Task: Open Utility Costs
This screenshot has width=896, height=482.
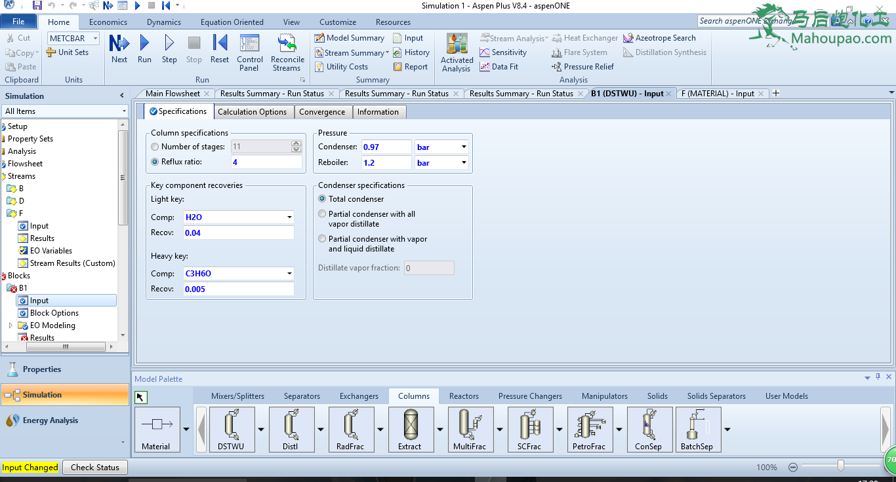Action: tap(341, 67)
